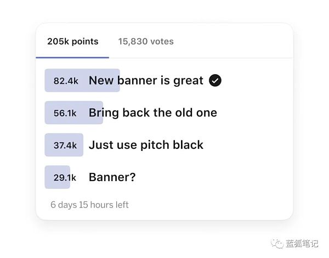Click the 37.4k points value
This screenshot has height=258, width=329.
(x=65, y=145)
